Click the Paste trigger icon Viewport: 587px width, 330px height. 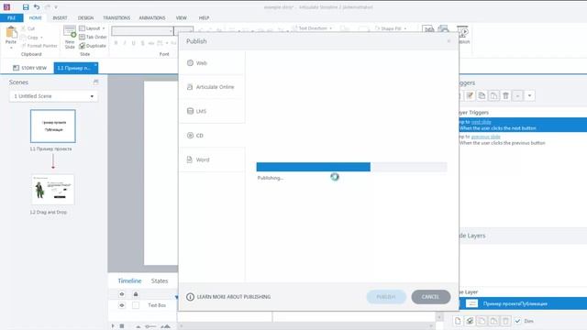493,95
